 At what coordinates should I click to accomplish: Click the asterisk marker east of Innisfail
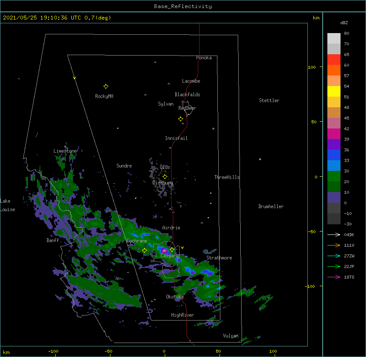(x=213, y=128)
